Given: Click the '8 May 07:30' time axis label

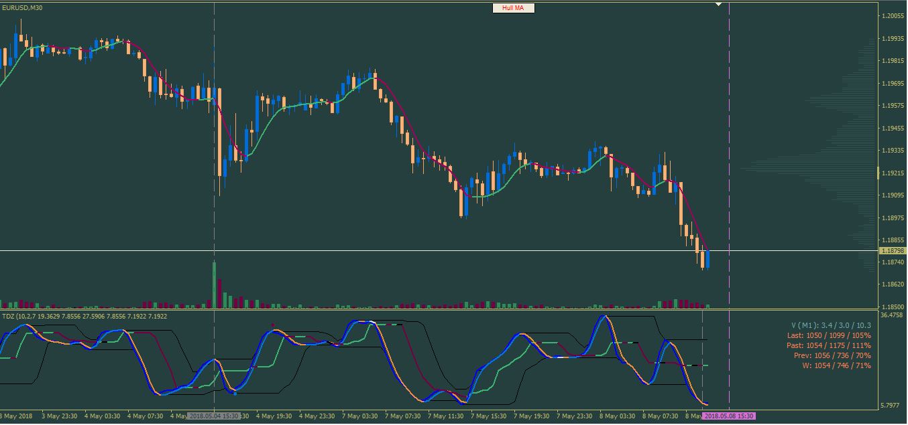Looking at the screenshot, I should (x=660, y=416).
